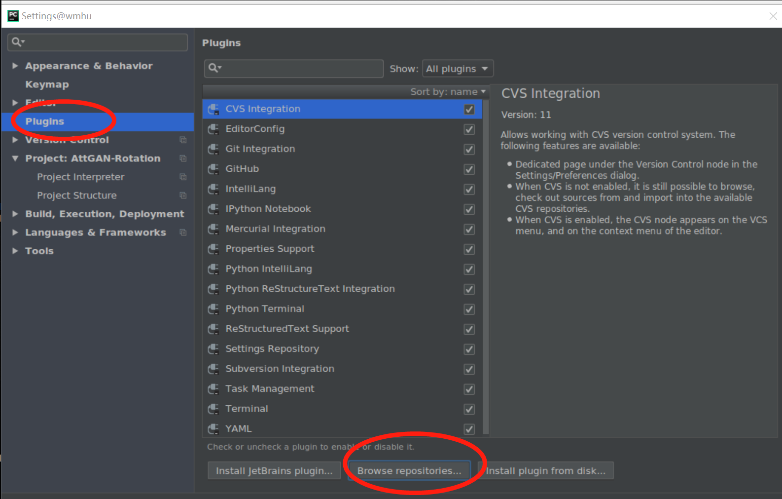782x499 pixels.
Task: Open the Sort by name dropdown
Action: (448, 92)
